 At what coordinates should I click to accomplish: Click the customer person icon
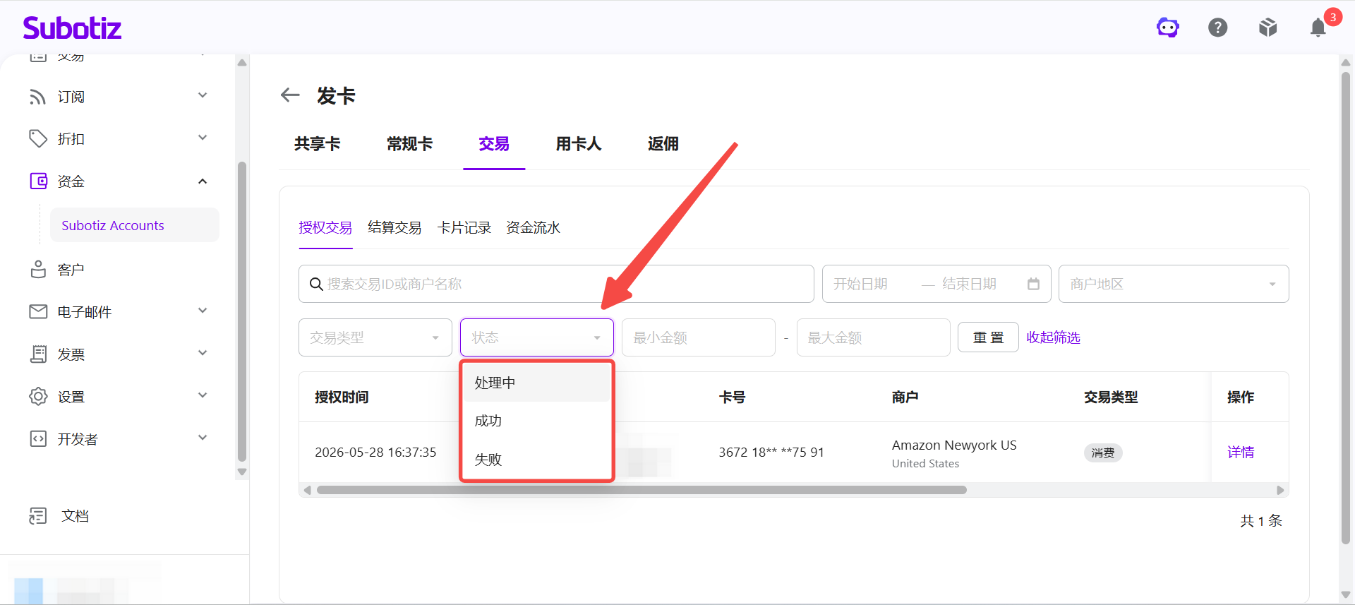(x=38, y=270)
